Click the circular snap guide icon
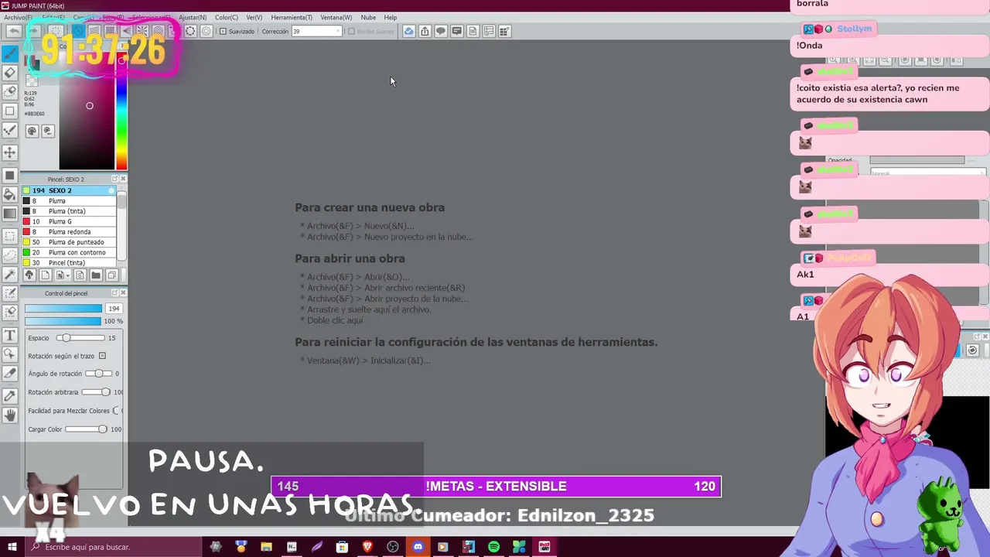 point(190,31)
